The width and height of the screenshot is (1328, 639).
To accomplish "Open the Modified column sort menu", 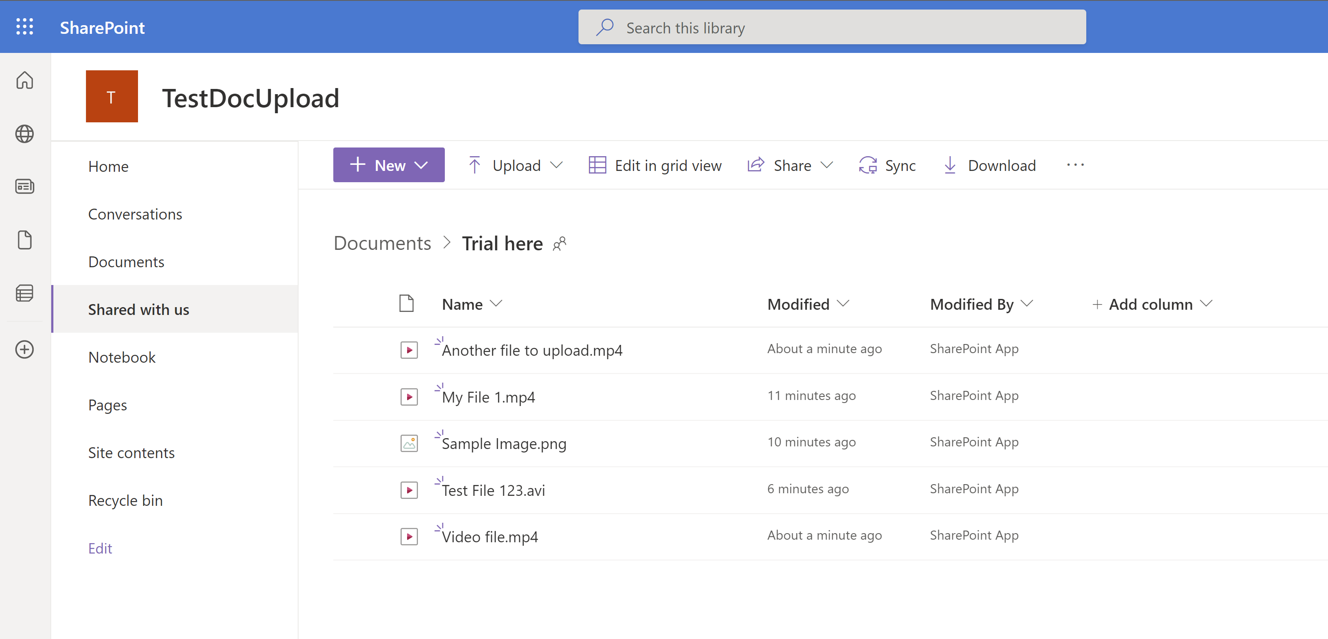I will [807, 304].
